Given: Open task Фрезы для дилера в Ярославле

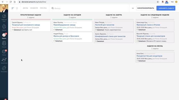Looking at the screenshot, I should click(66, 36).
